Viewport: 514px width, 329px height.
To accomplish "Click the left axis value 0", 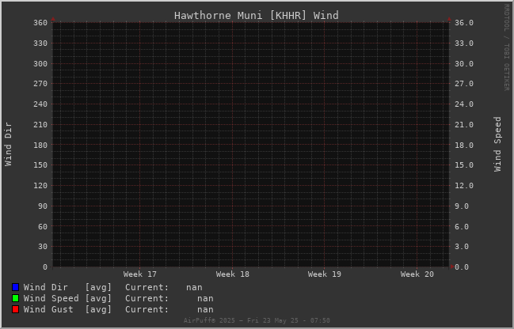I will (x=45, y=267).
